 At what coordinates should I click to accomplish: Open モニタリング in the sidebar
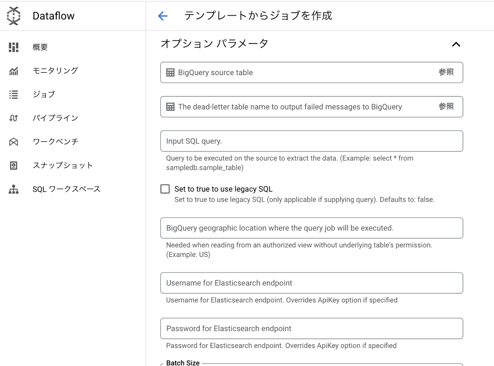(73, 71)
